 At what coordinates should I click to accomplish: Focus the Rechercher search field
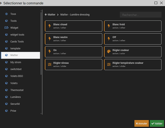tap(141, 15)
